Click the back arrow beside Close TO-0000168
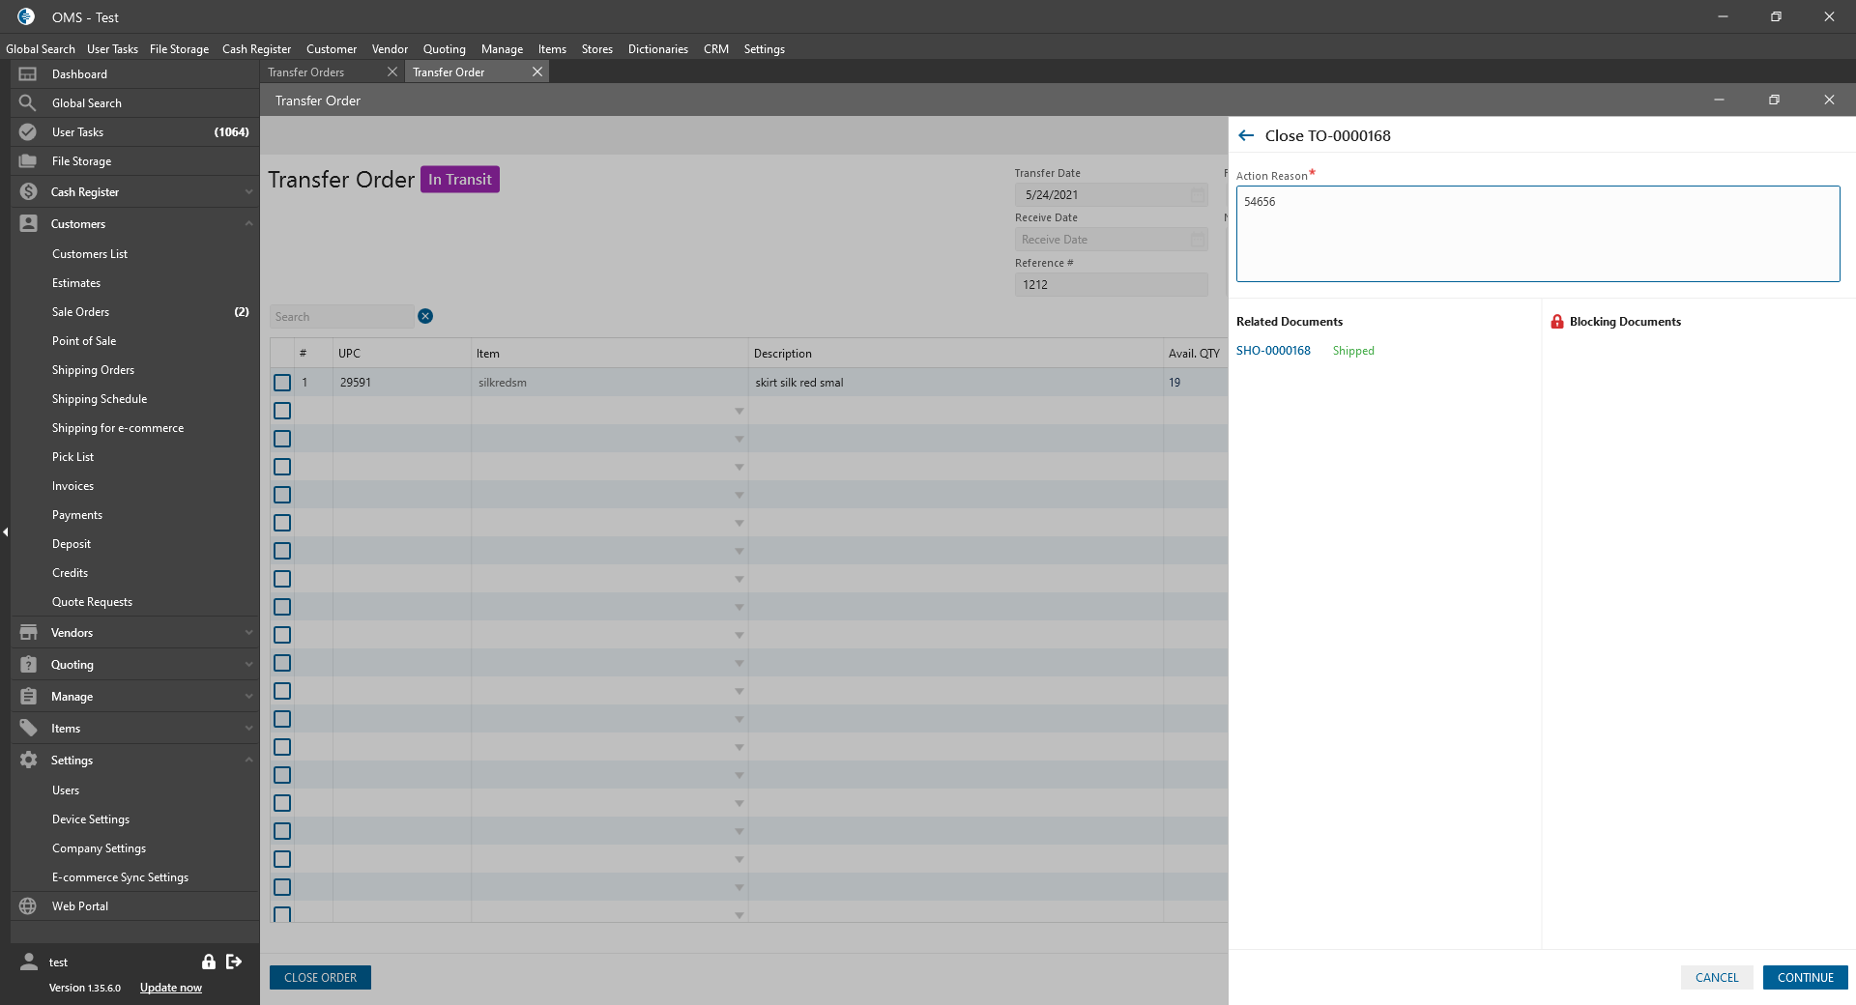Image resolution: width=1856 pixels, height=1005 pixels. click(x=1246, y=136)
